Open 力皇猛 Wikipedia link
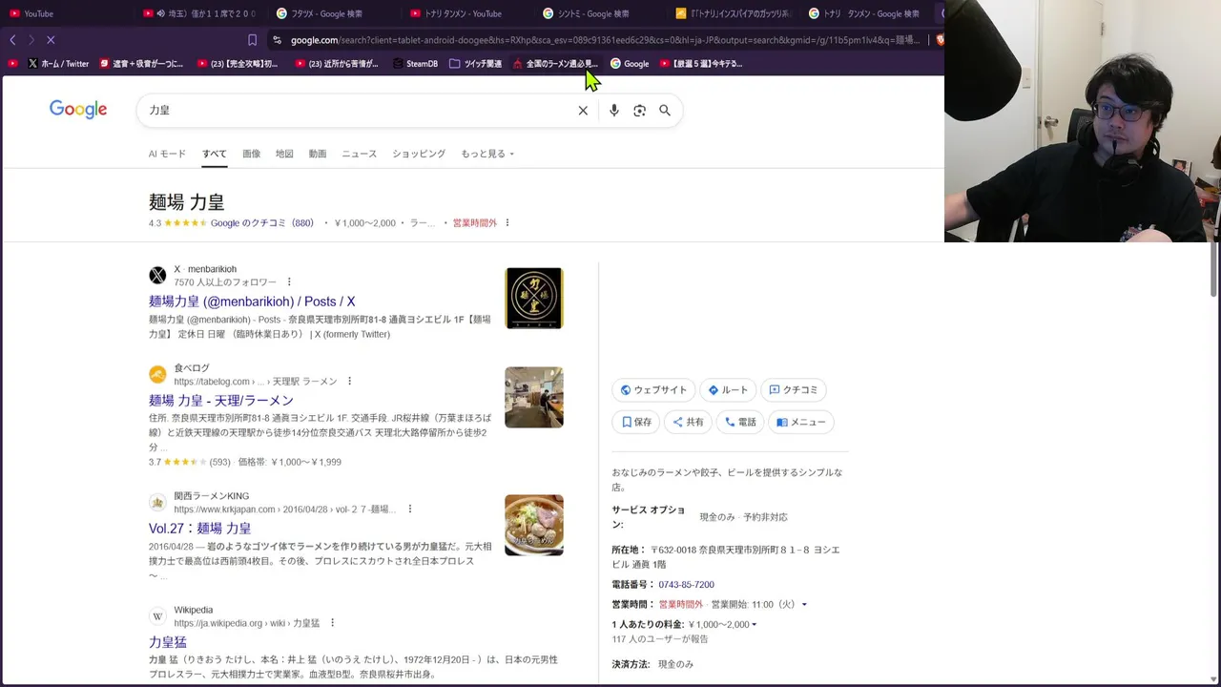Screen dimensions: 1221x687 pyautogui.click(x=168, y=642)
